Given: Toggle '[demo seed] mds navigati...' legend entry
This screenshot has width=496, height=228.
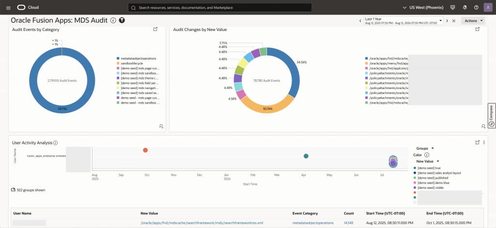Looking at the screenshot, I should coord(138,88).
